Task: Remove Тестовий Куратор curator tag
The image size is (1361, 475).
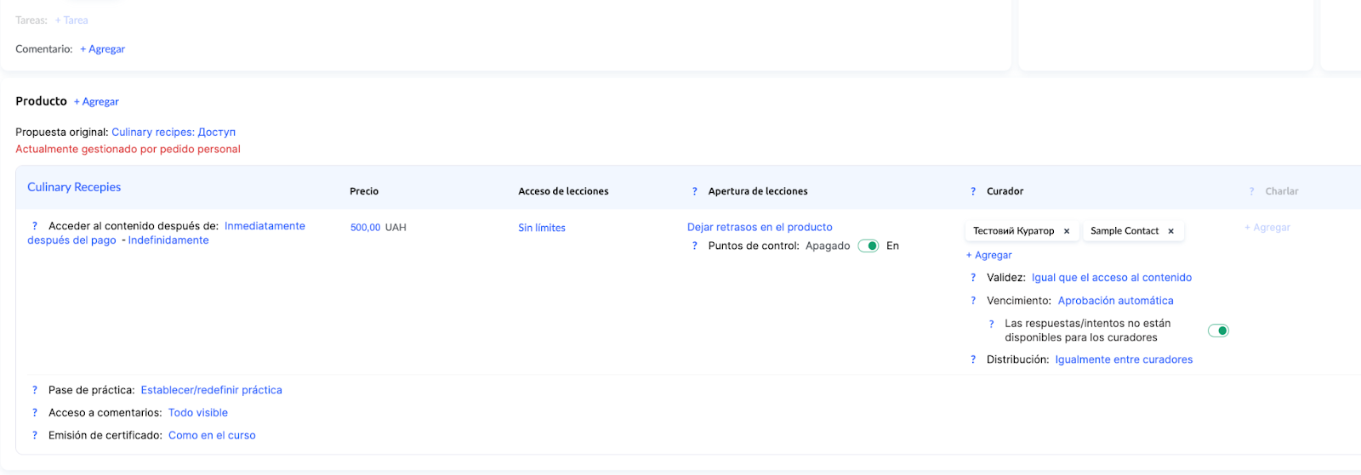Action: [1067, 231]
